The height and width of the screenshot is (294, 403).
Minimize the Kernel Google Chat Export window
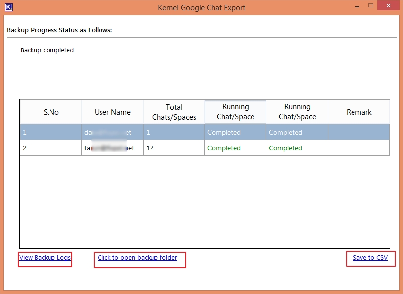tap(357, 7)
